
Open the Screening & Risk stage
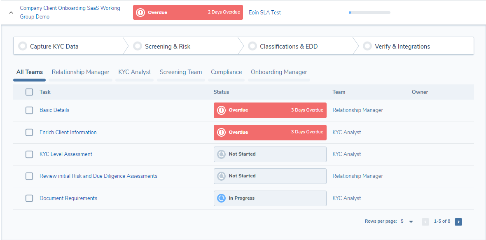(x=167, y=47)
